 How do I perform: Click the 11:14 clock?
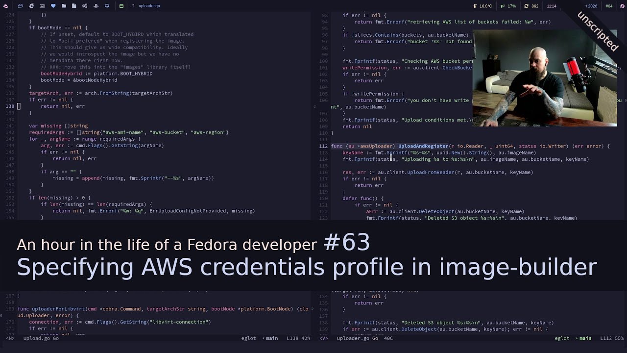click(x=552, y=6)
